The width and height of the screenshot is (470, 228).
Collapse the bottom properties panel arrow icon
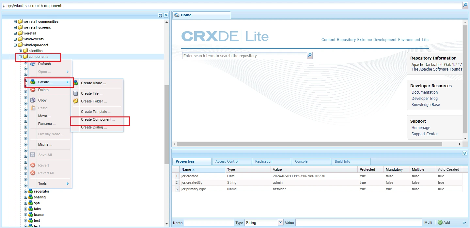[464, 153]
